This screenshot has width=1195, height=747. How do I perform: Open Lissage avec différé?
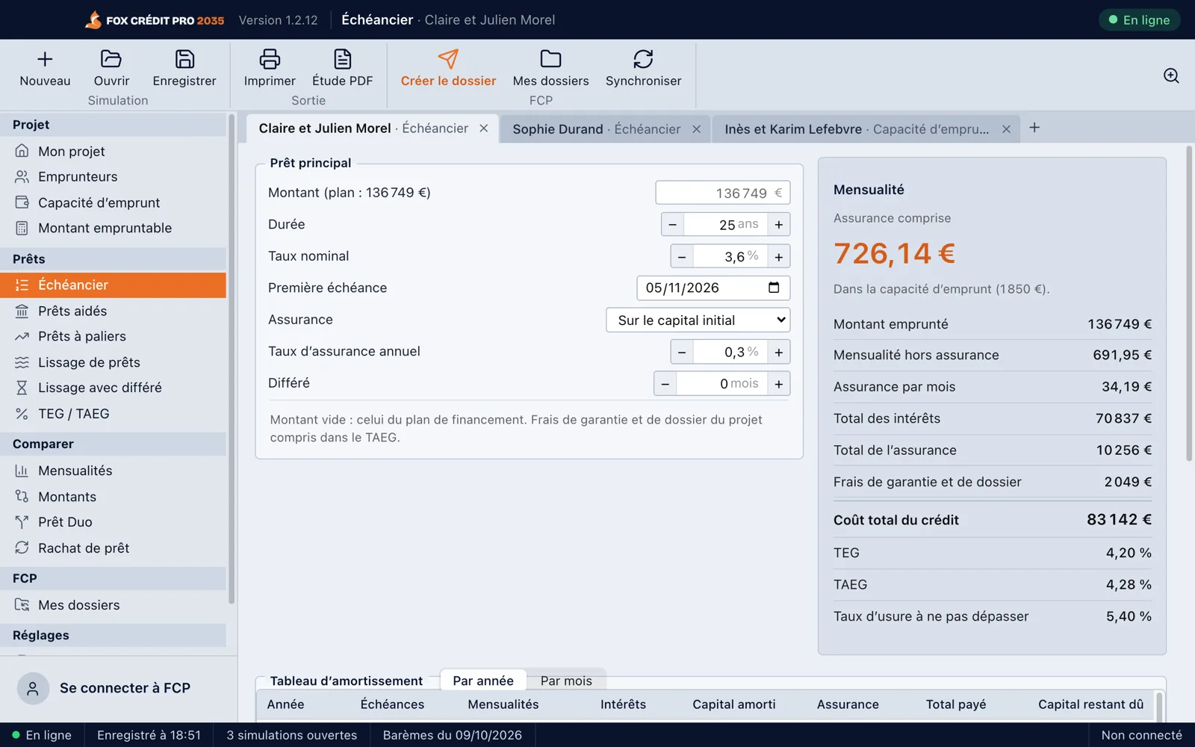tap(114, 388)
